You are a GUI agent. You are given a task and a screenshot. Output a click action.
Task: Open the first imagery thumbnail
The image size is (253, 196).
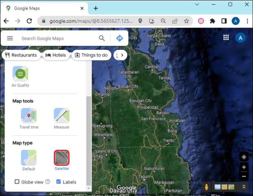[217, 187]
